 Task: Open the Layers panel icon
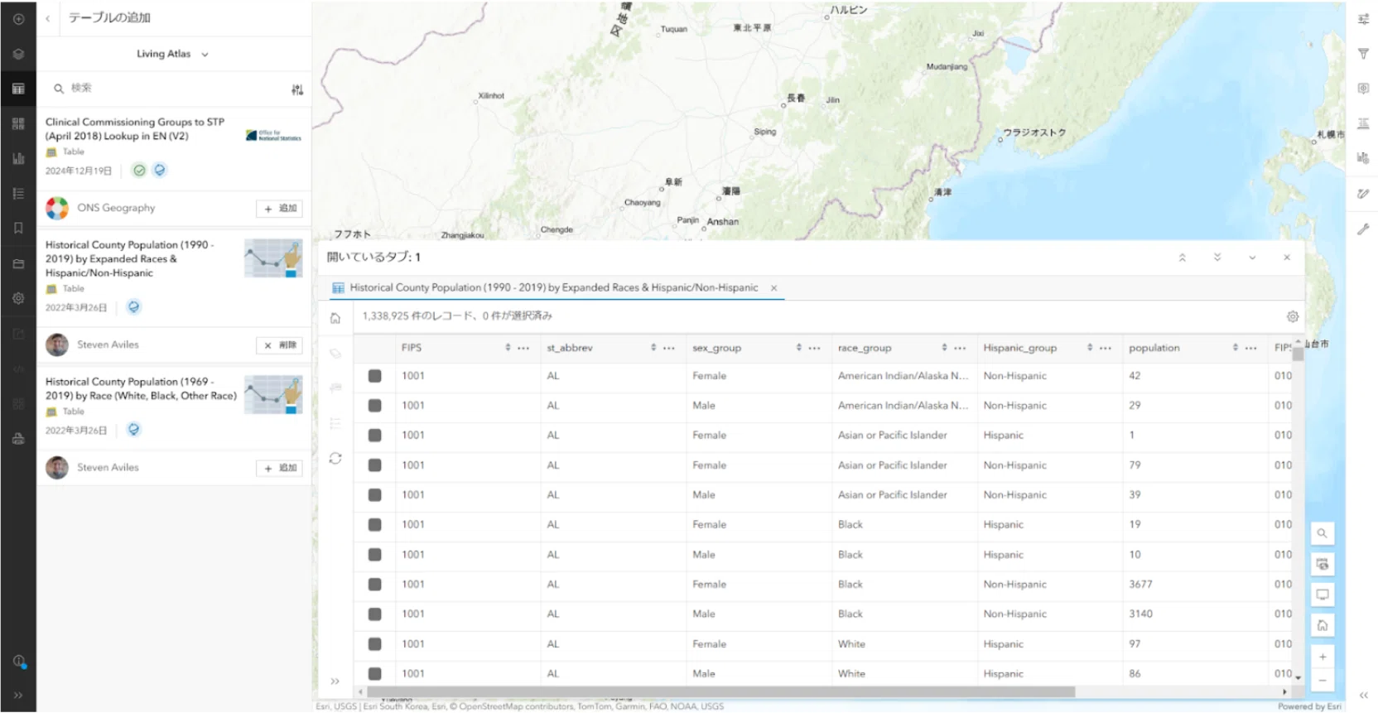click(18, 54)
